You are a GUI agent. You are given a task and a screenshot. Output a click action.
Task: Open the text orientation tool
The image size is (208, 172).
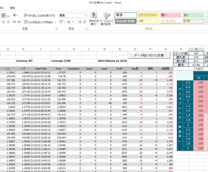[x=15, y=15]
